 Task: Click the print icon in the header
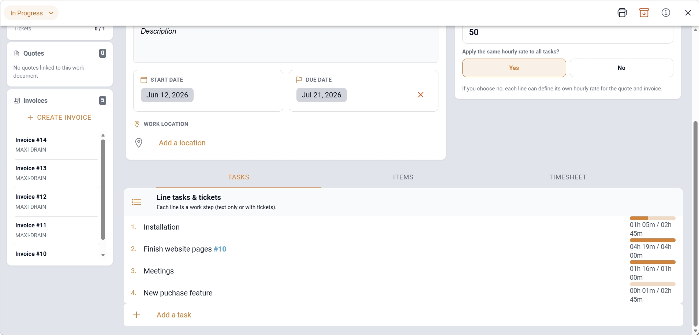coord(622,13)
